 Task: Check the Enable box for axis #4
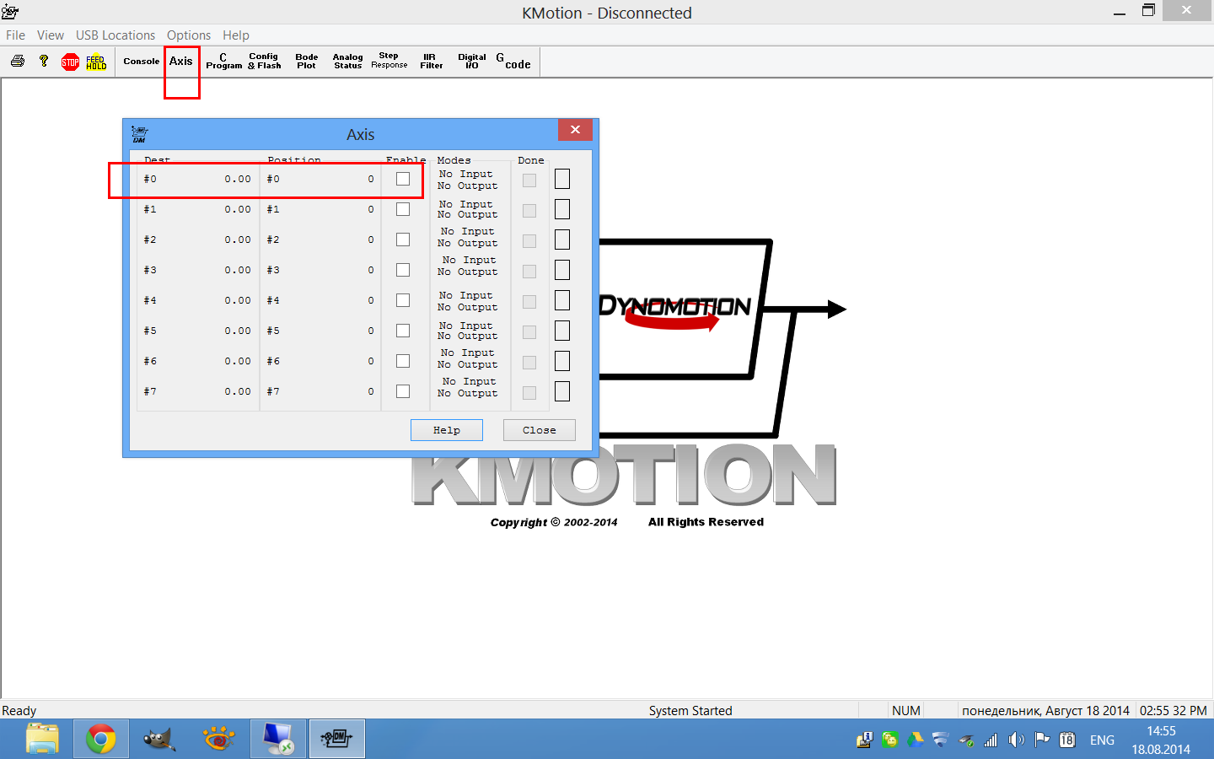[x=403, y=300]
